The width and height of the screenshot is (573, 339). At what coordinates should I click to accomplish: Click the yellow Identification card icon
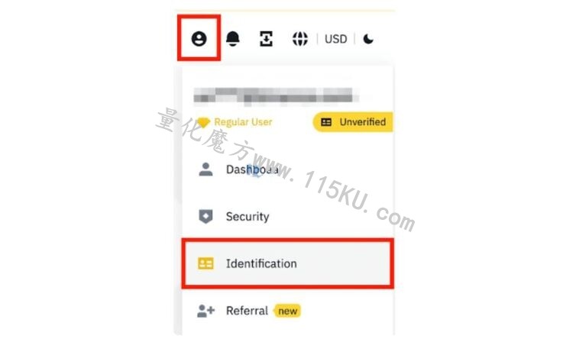[206, 263]
